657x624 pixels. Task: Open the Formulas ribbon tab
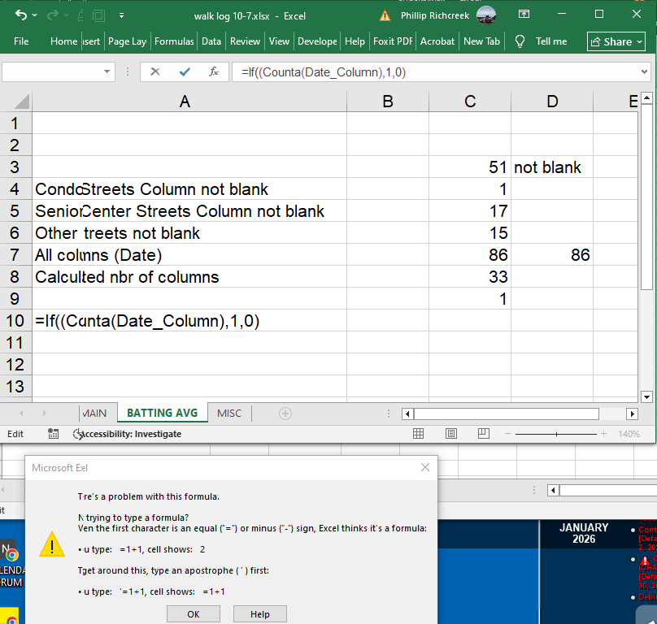(174, 41)
